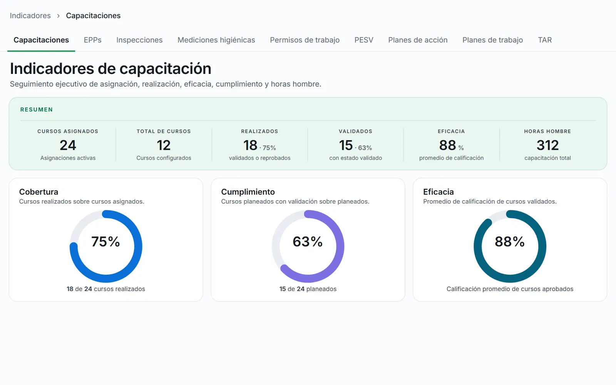
Task: Select the Capacitaciones tab
Action: tap(41, 40)
